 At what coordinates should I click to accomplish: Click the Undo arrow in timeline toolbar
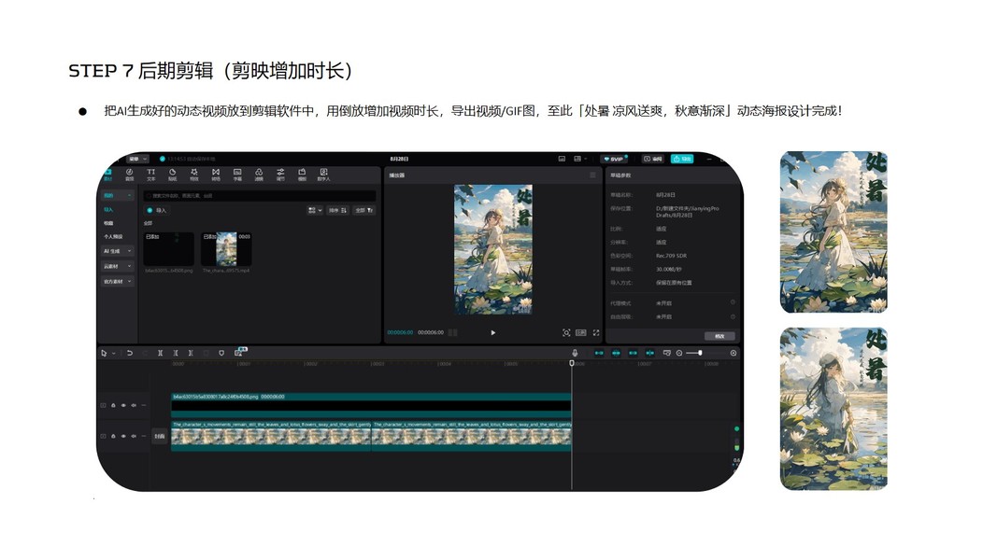click(x=130, y=353)
